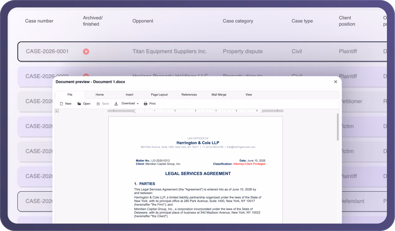Click the info@harringtoncole.com email text

pyautogui.click(x=241, y=147)
